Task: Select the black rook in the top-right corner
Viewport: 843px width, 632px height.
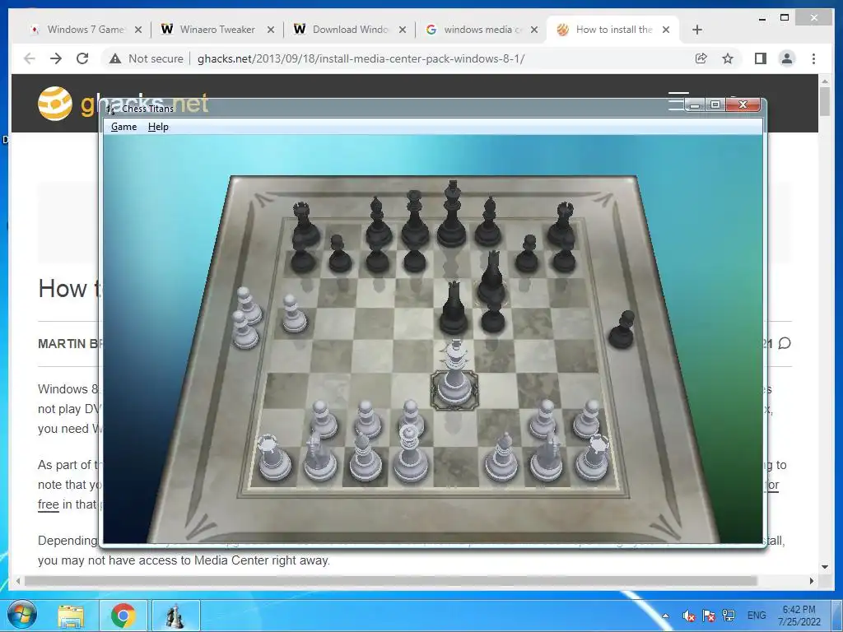Action: click(562, 225)
